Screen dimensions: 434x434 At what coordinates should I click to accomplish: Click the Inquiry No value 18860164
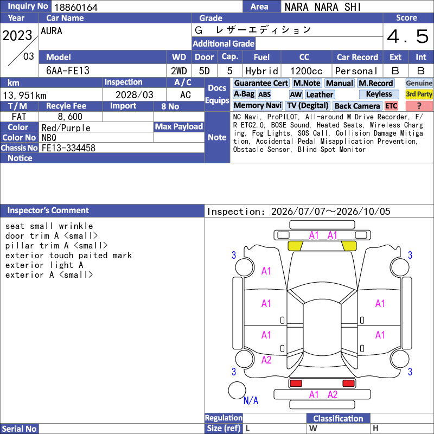[x=76, y=7]
